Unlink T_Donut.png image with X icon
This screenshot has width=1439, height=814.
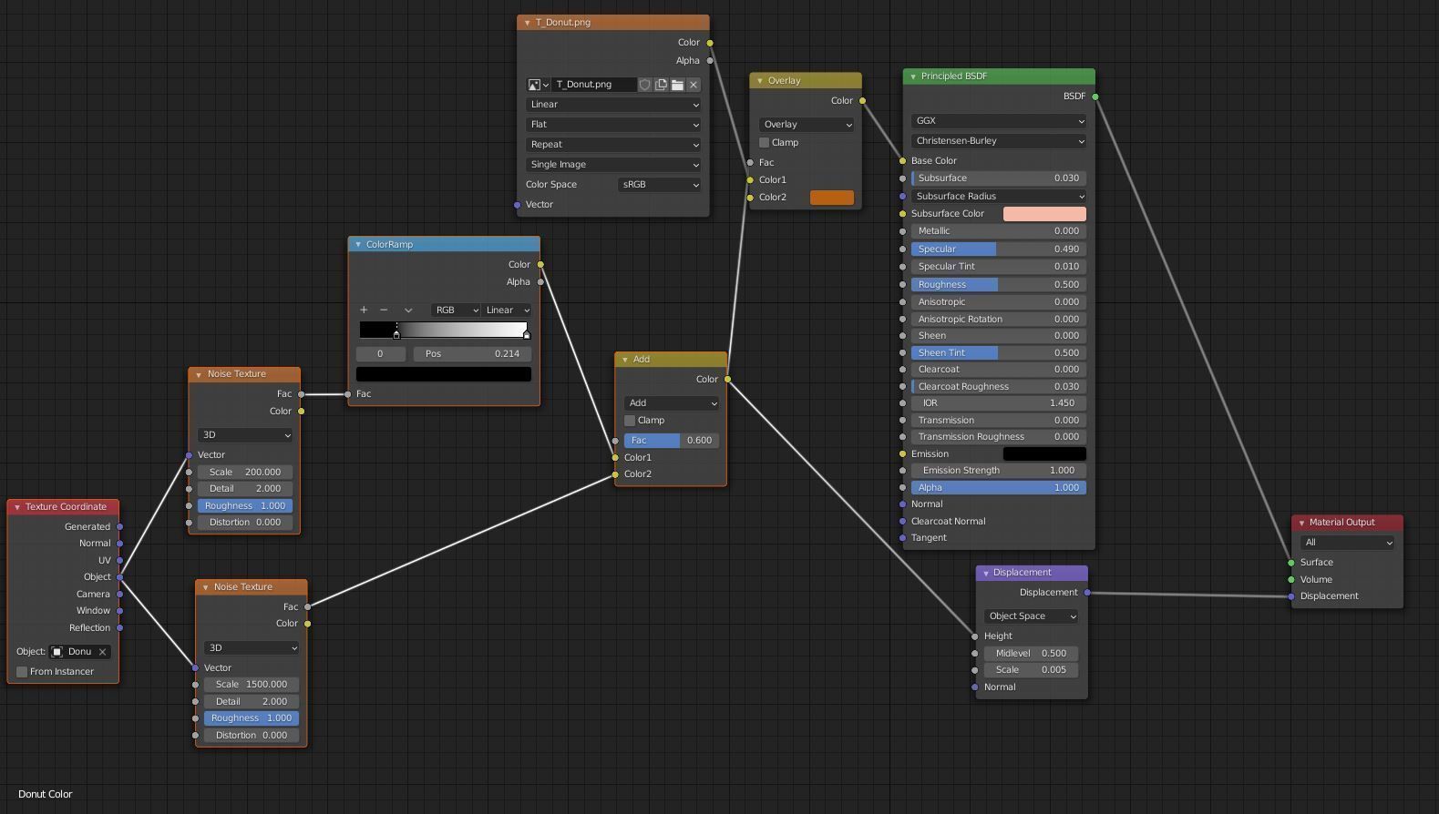click(694, 85)
